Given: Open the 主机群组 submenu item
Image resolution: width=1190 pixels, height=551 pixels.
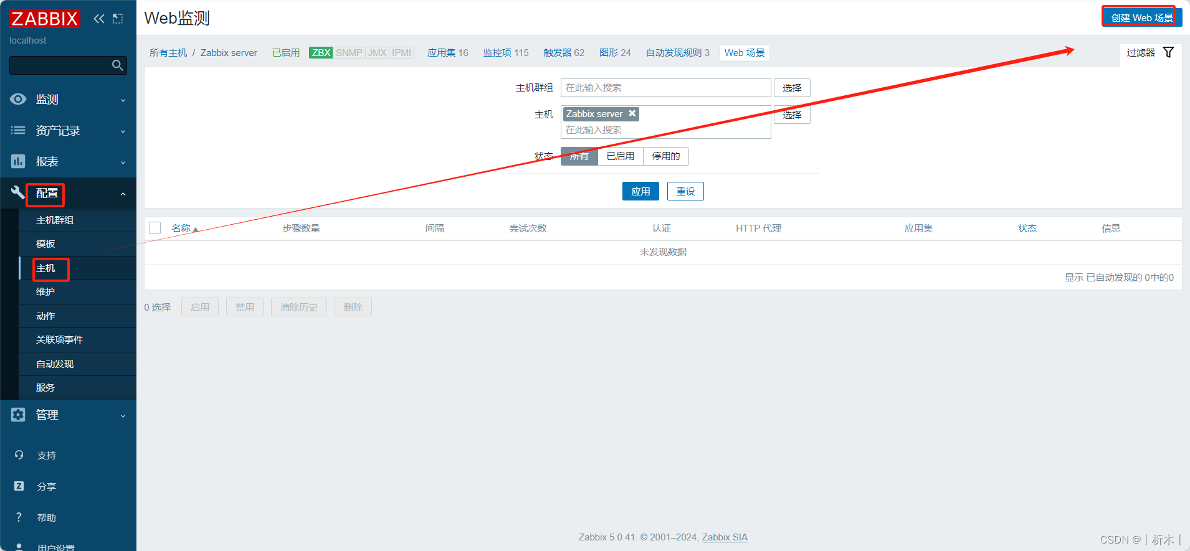Looking at the screenshot, I should [77, 220].
